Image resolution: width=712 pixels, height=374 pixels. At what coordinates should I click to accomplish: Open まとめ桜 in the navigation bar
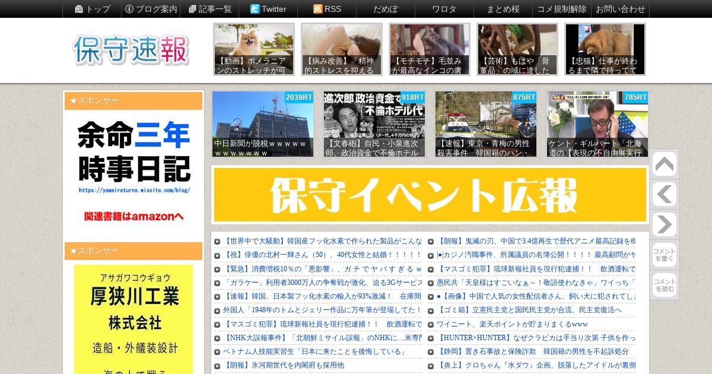(503, 9)
